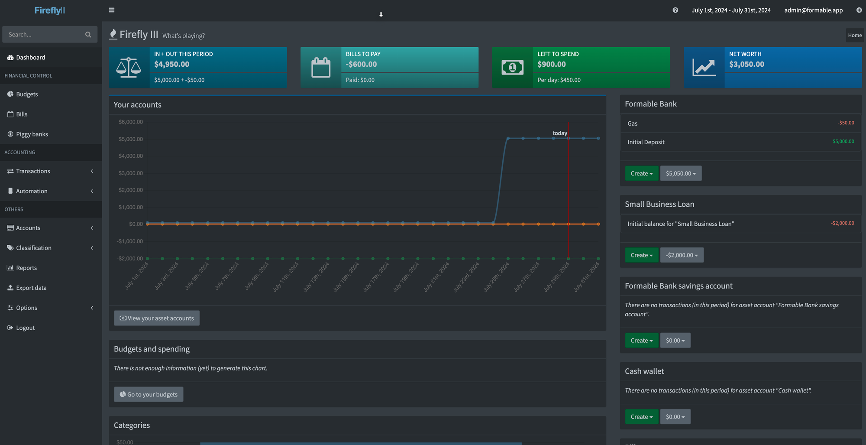Expand the Transactions submenu

point(32,171)
